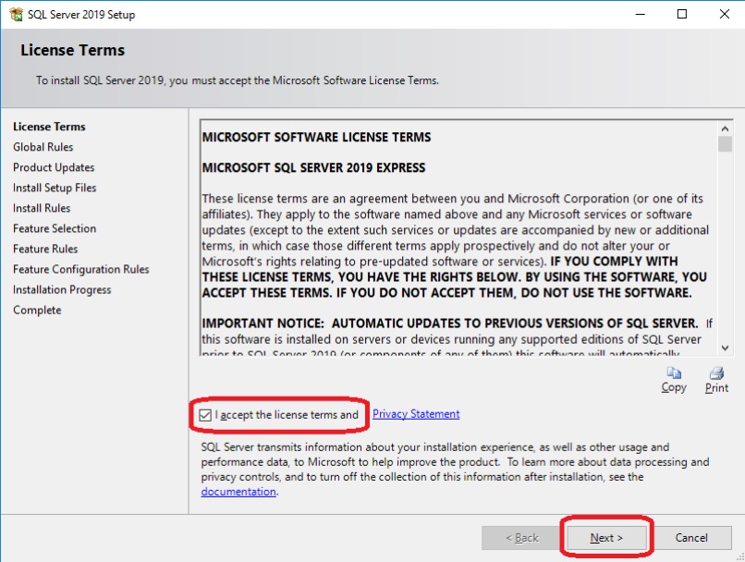The width and height of the screenshot is (745, 562).
Task: Maximize the SQL Server Setup window
Action: [682, 15]
